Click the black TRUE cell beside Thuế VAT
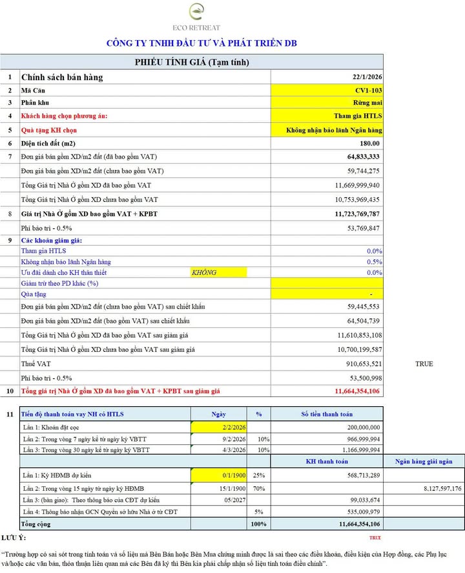465x573 pixels. pyautogui.click(x=424, y=364)
